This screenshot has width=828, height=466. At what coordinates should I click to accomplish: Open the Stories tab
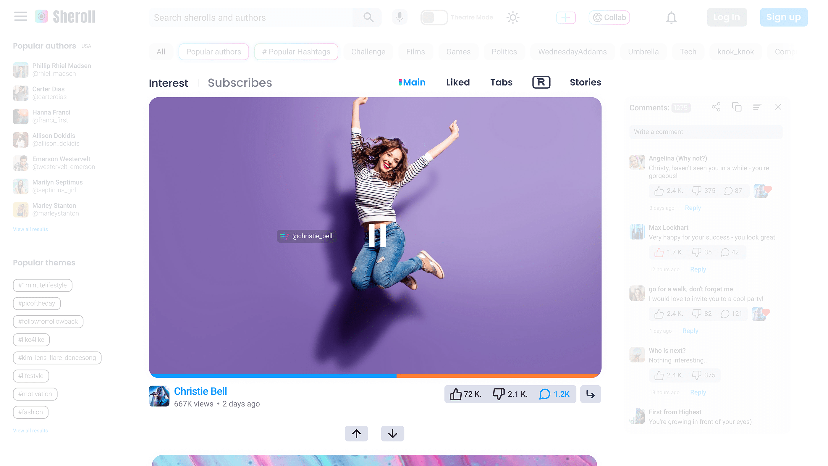pyautogui.click(x=585, y=82)
